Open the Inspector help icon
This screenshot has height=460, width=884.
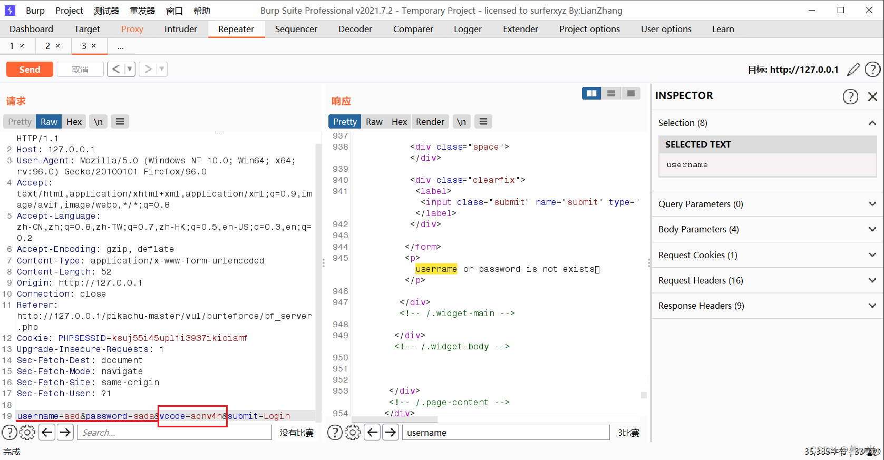pos(850,96)
